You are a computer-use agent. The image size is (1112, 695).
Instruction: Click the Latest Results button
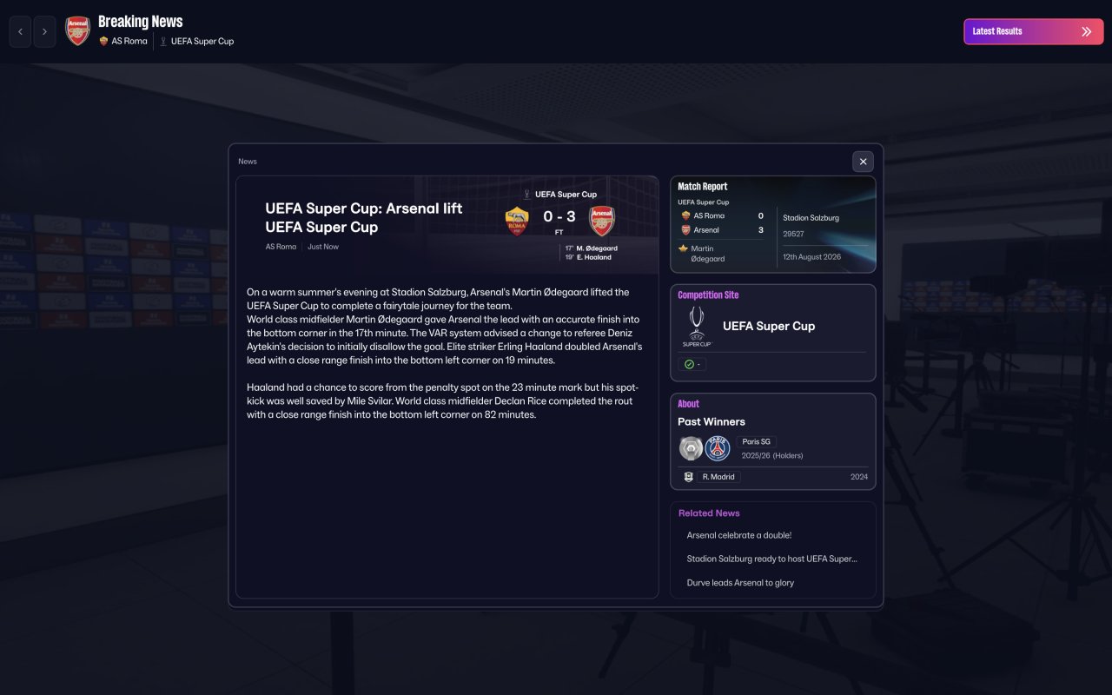[1034, 31]
